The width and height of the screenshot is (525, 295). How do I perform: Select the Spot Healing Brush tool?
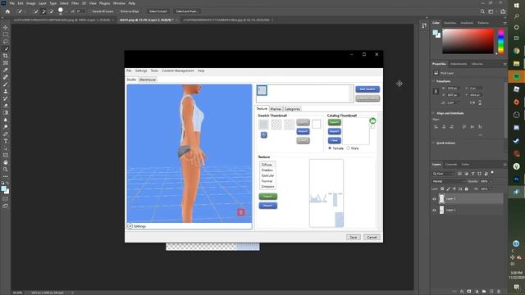click(x=6, y=77)
